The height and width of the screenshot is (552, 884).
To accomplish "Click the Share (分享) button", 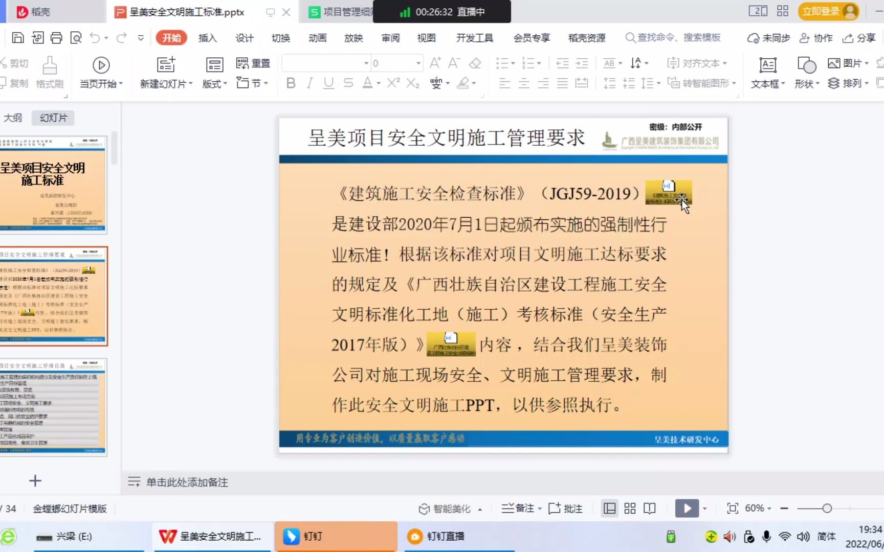I will 860,38.
